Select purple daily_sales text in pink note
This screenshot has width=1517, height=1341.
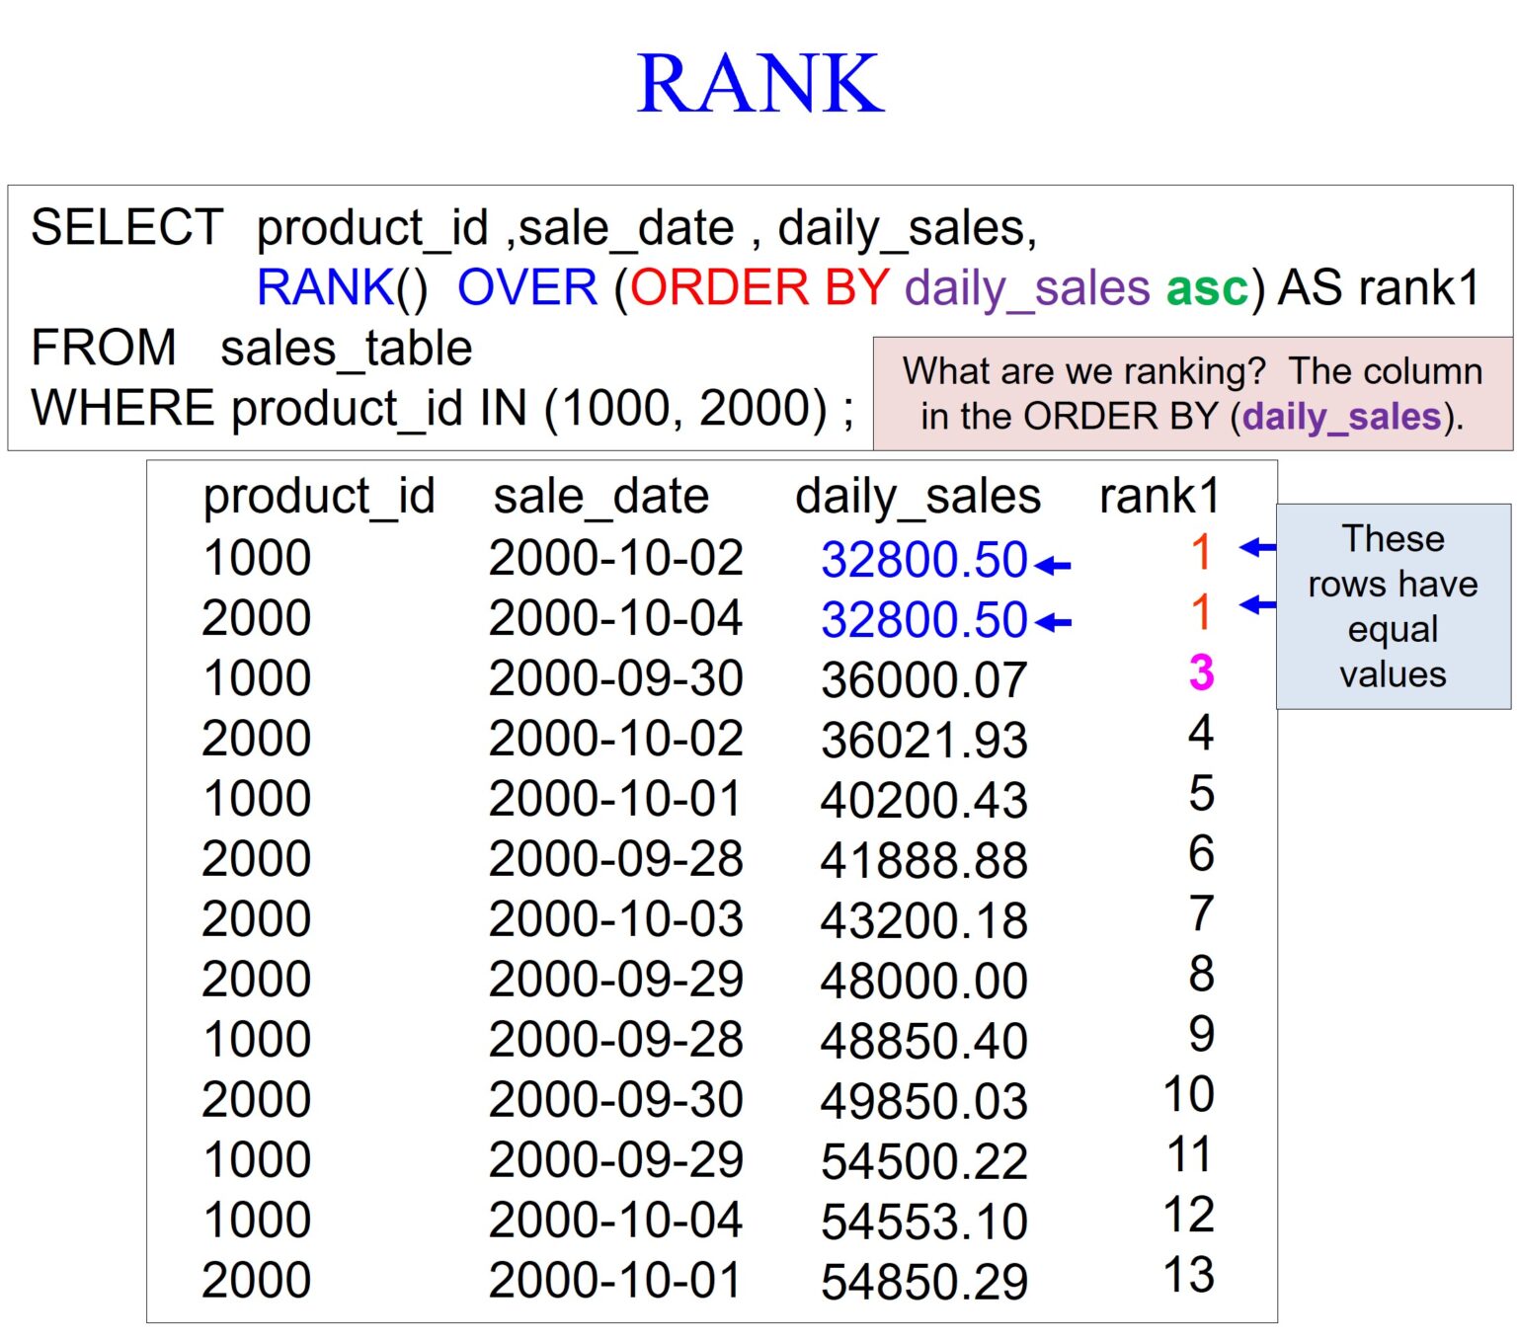1341,417
